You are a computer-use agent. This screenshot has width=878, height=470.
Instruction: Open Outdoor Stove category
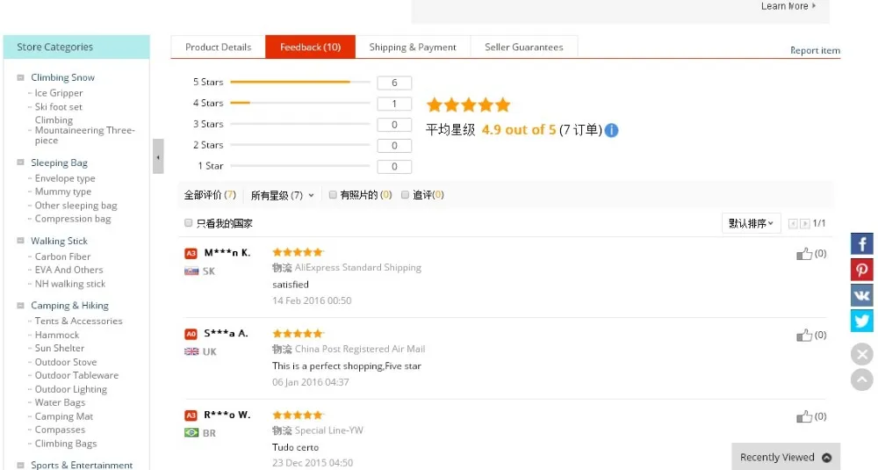point(66,362)
